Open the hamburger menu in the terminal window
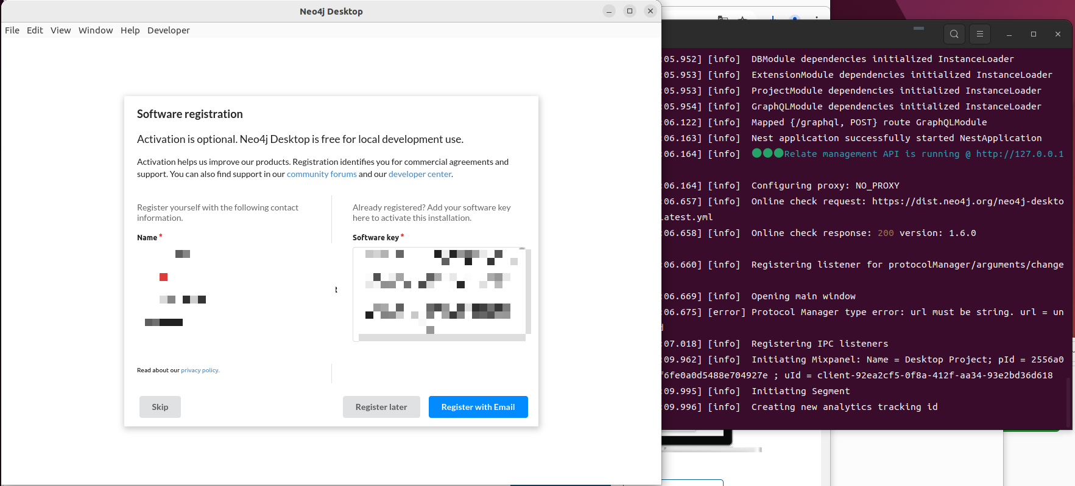Image resolution: width=1075 pixels, height=486 pixels. coord(980,34)
